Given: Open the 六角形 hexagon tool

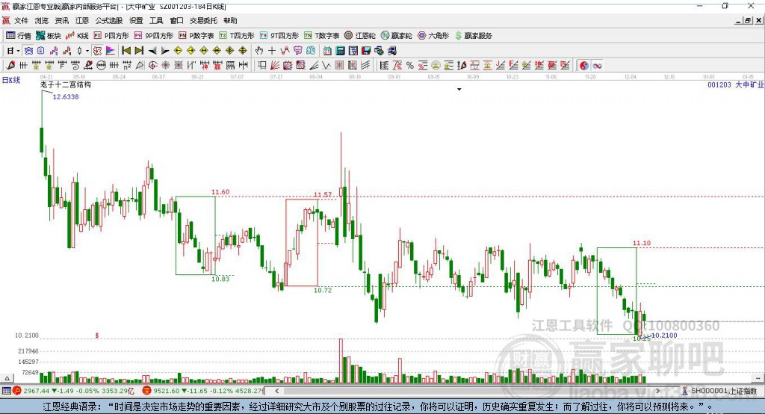Looking at the screenshot, I should [x=433, y=36].
